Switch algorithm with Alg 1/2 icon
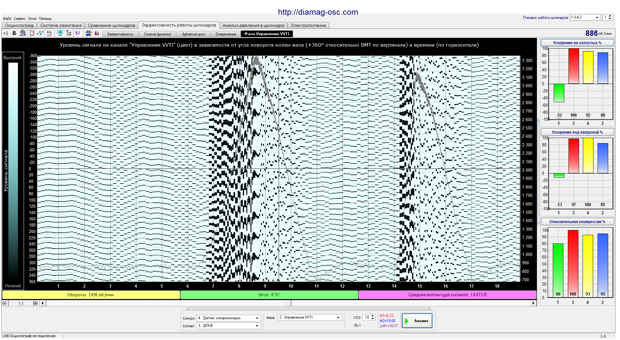Screen dimensions: 620x340 pos(49,33)
